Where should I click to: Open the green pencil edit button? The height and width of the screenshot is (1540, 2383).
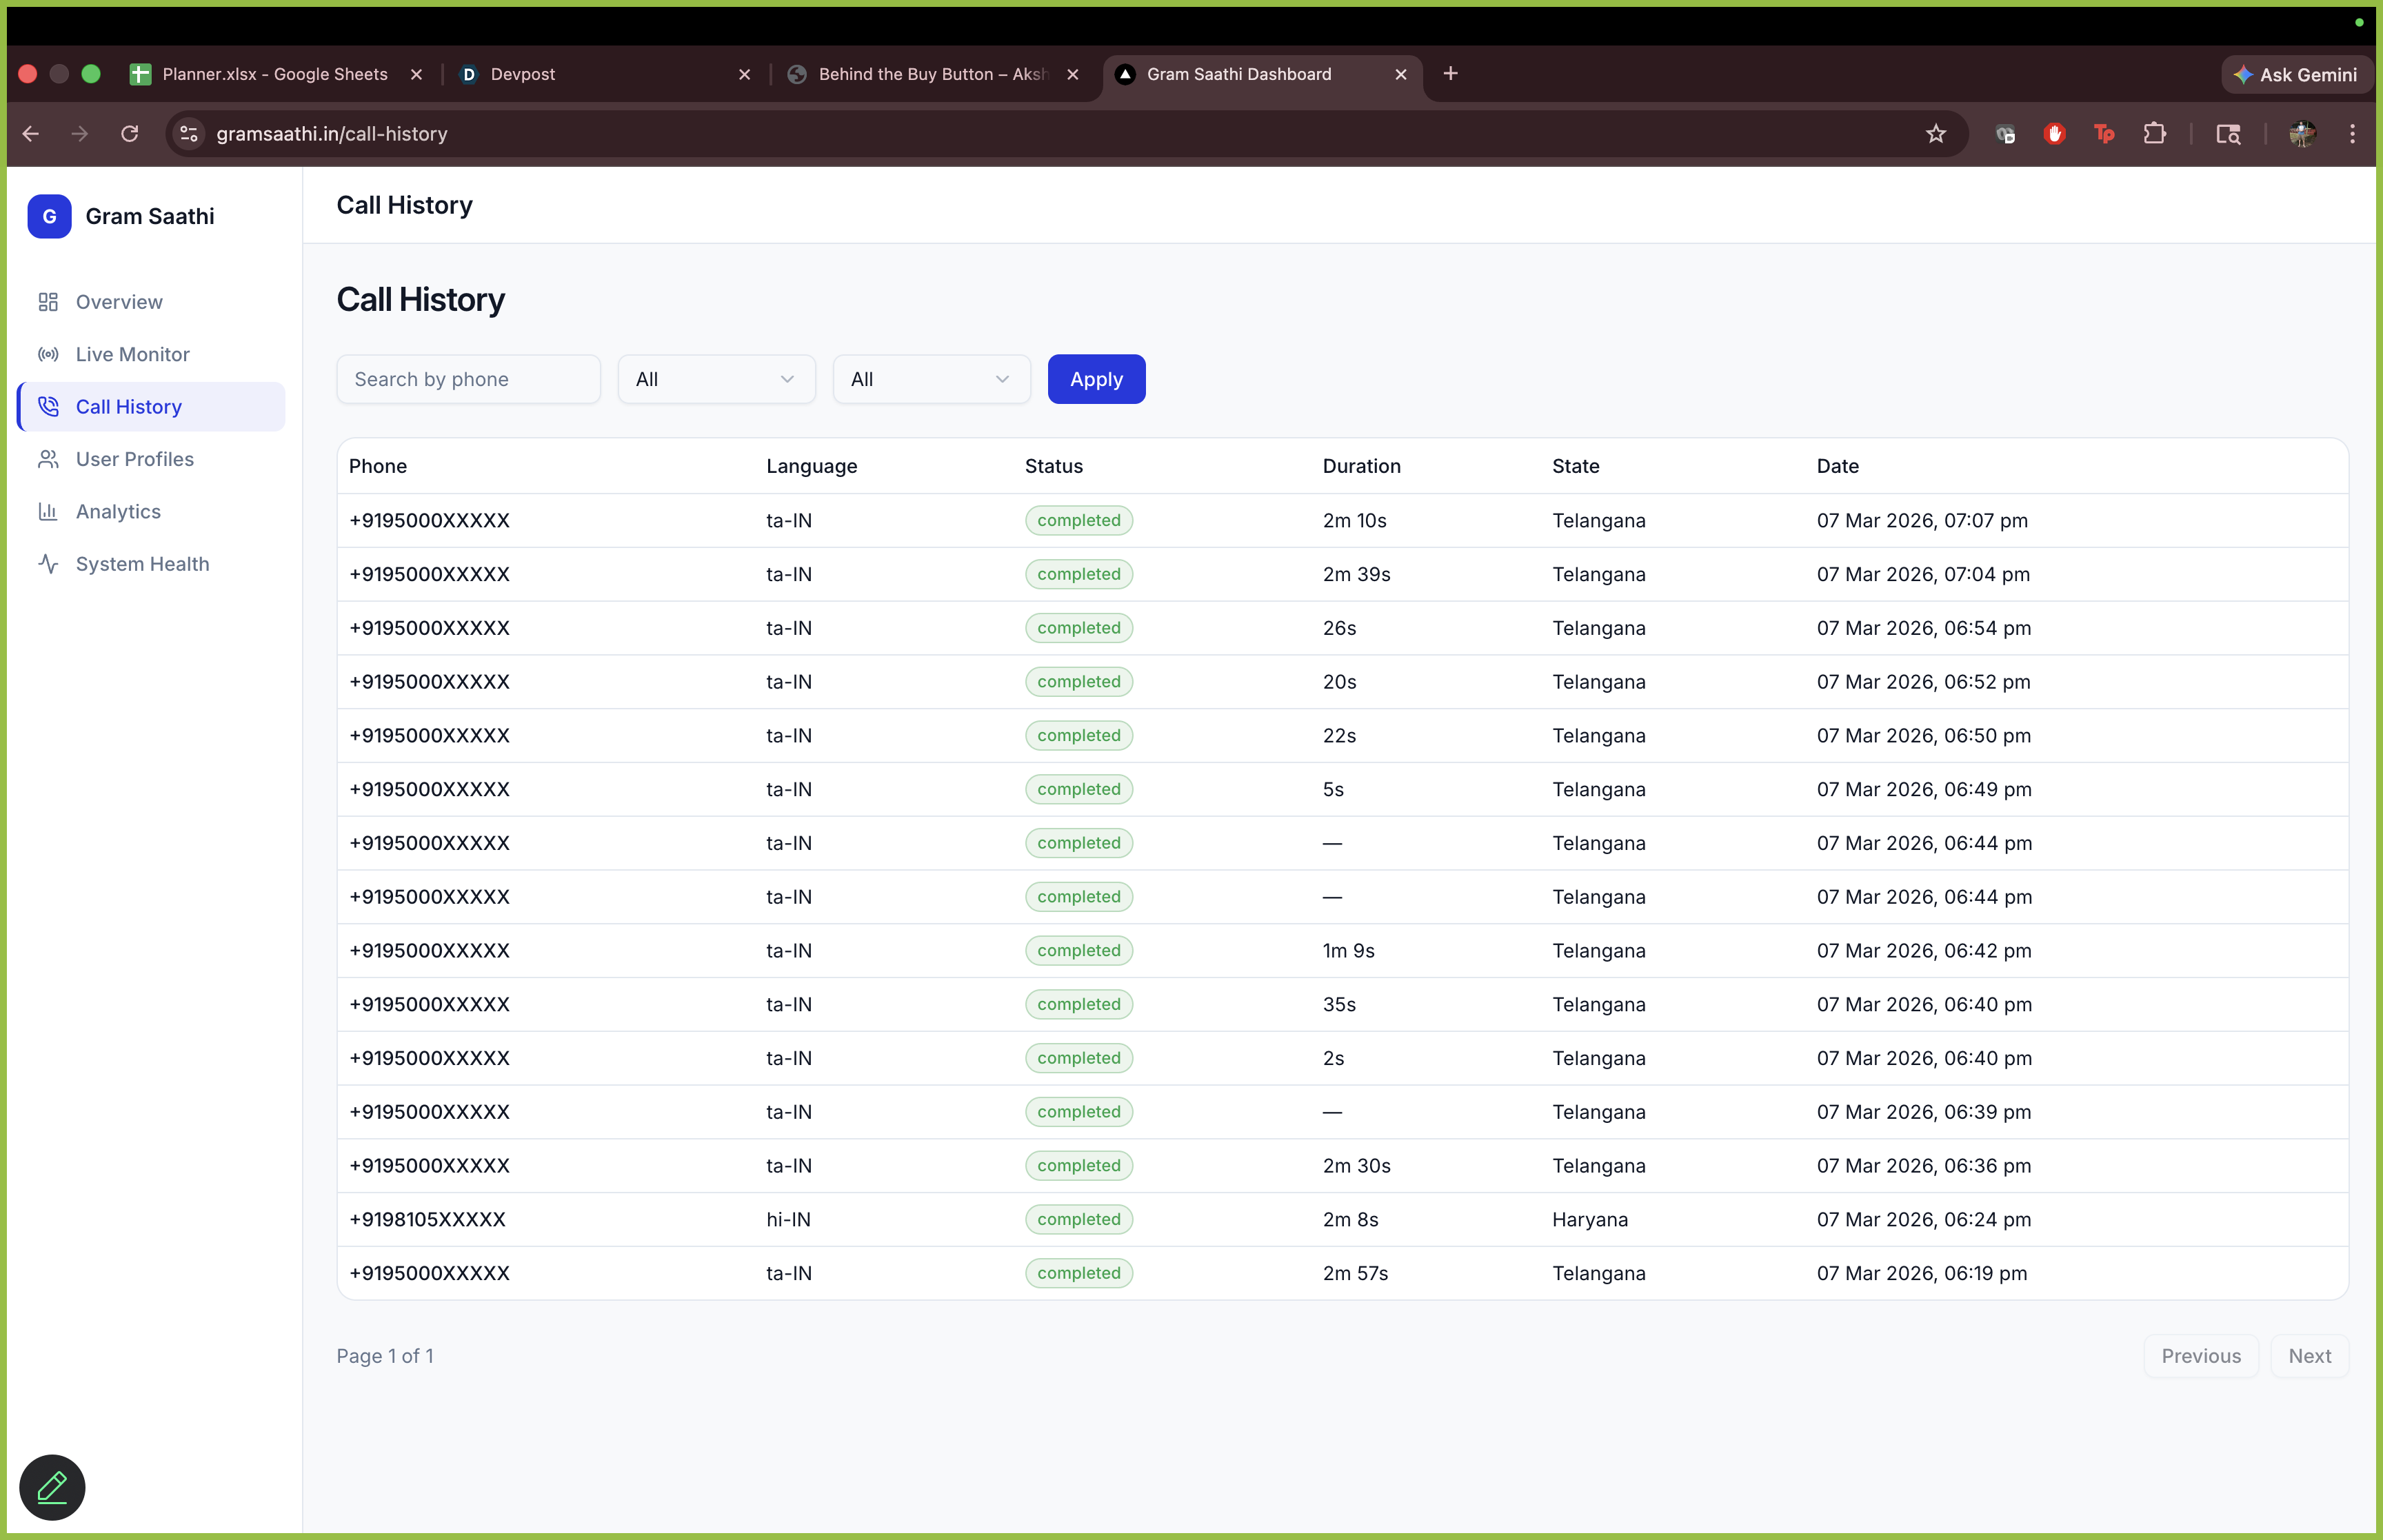tap(52, 1487)
